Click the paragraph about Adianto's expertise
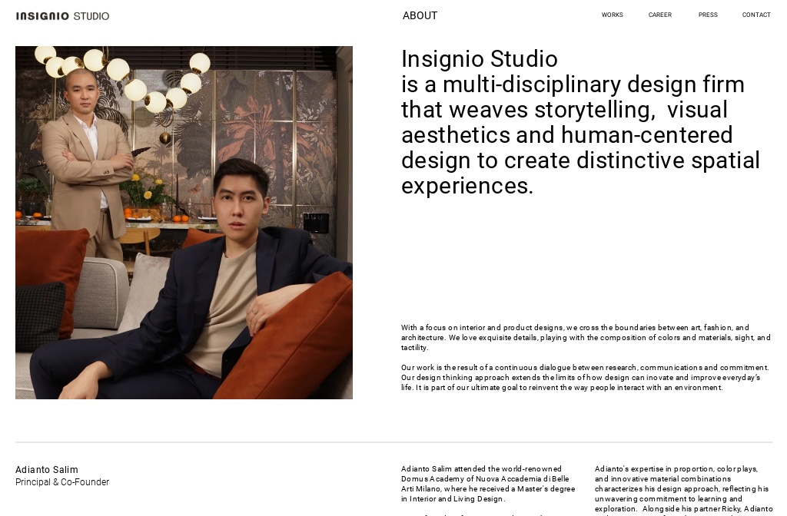Screen dimensions: 787x516 coord(682,488)
